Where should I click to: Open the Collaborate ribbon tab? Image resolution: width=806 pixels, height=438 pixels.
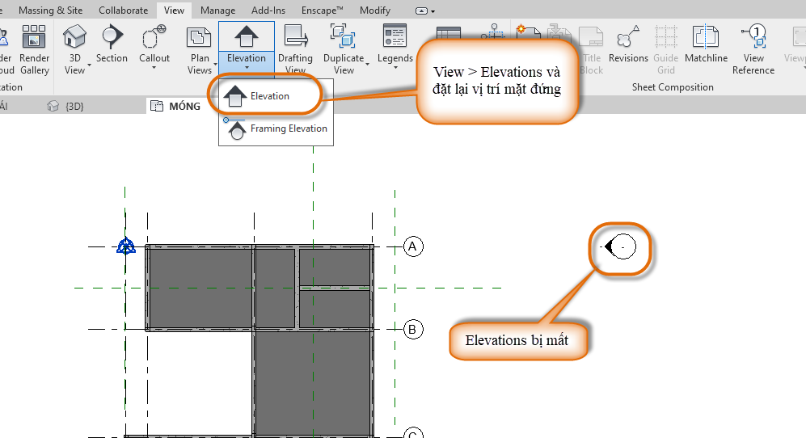pos(123,11)
